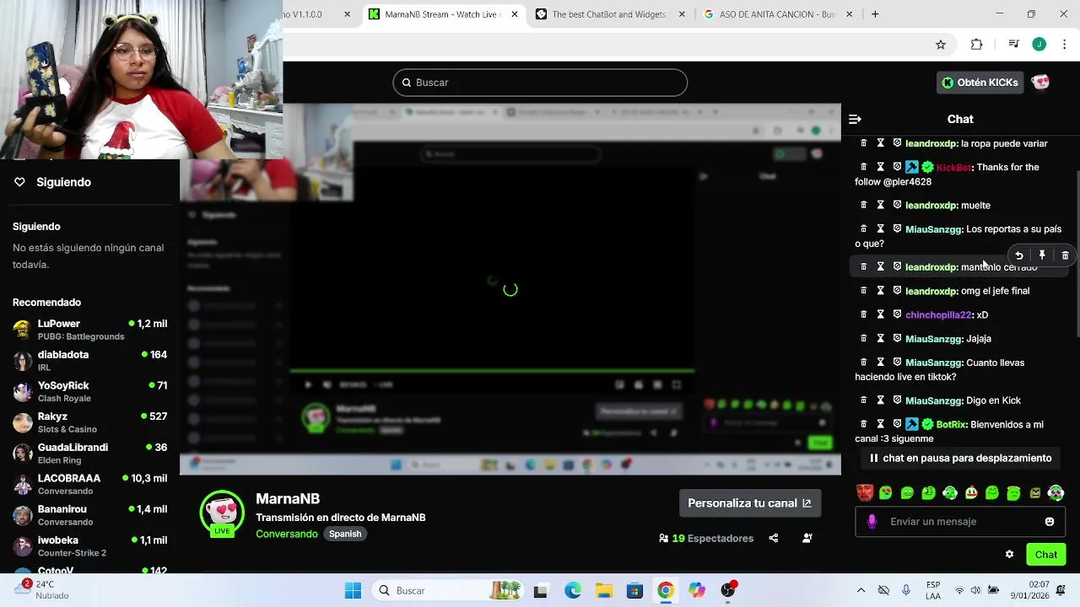Bookmark this page with the star icon

point(941,45)
